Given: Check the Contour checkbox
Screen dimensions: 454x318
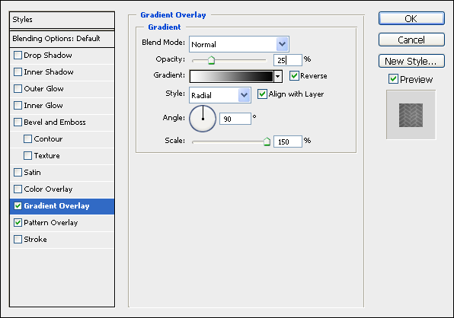Looking at the screenshot, I should (27, 139).
